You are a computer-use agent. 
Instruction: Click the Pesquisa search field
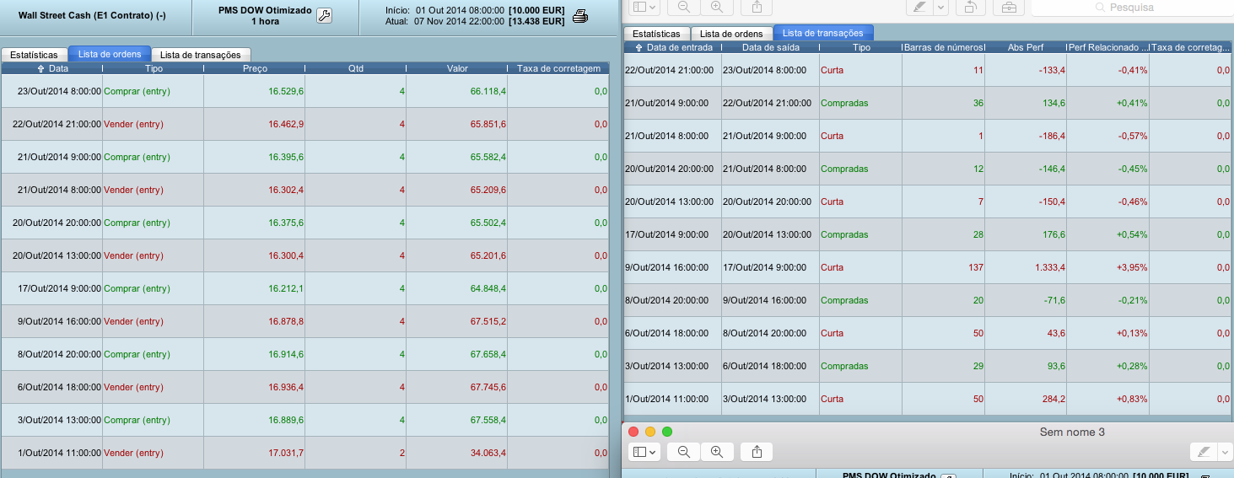point(1130,8)
